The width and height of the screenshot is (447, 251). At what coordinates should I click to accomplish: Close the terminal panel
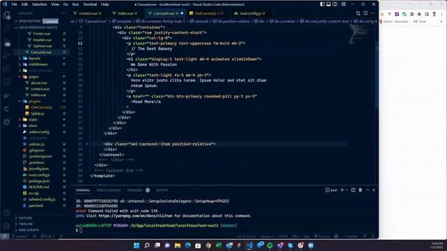click(x=374, y=190)
